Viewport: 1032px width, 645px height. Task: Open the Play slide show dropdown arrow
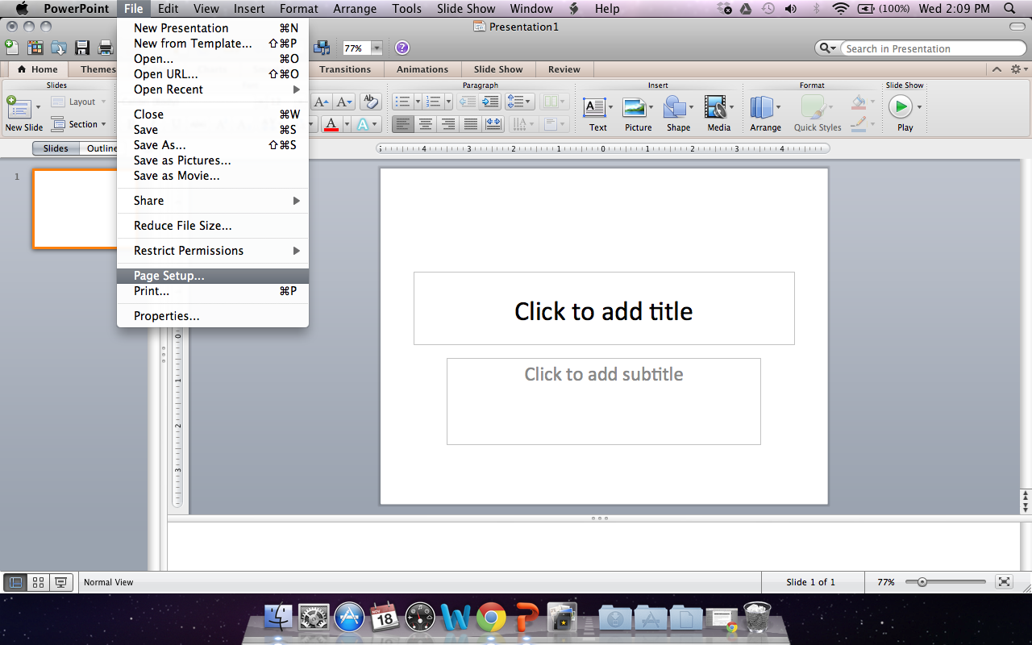point(919,107)
